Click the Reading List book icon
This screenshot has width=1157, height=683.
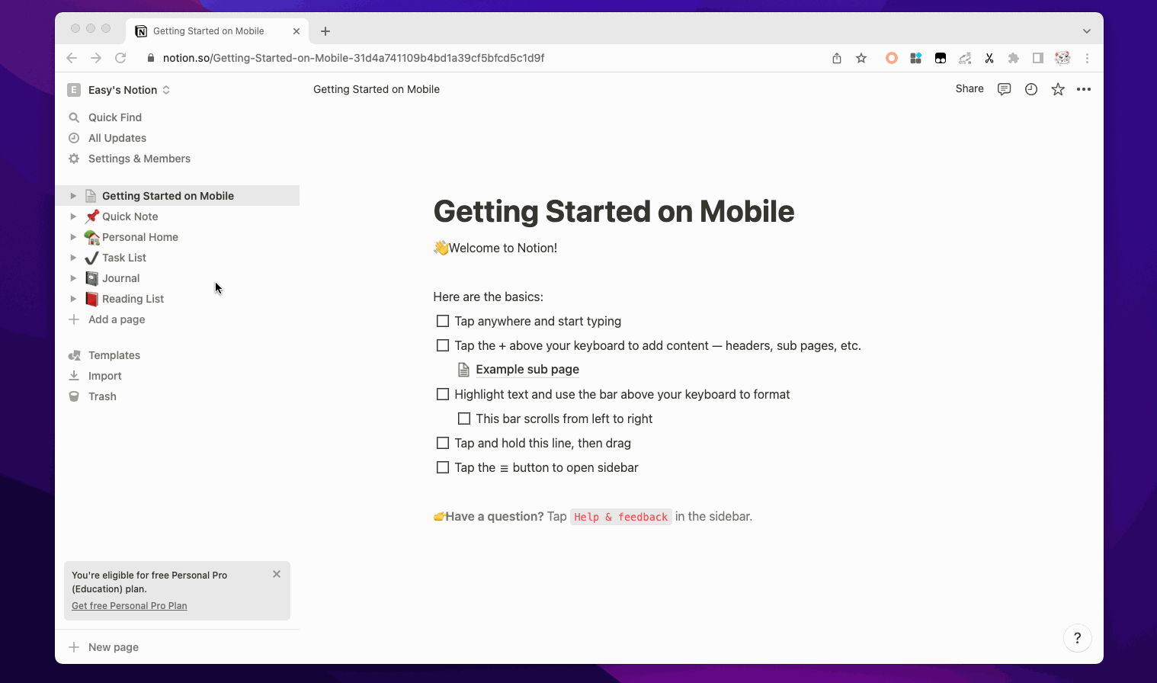pos(91,299)
